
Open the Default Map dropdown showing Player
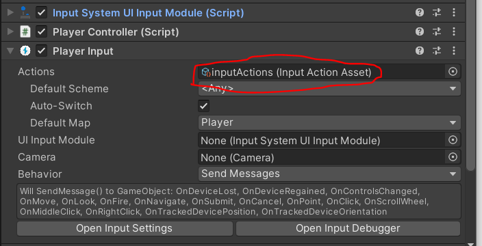click(x=329, y=123)
